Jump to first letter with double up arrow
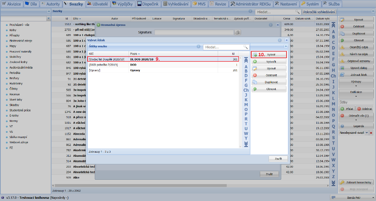Screen dimensions: 376x201 pos(246,60)
